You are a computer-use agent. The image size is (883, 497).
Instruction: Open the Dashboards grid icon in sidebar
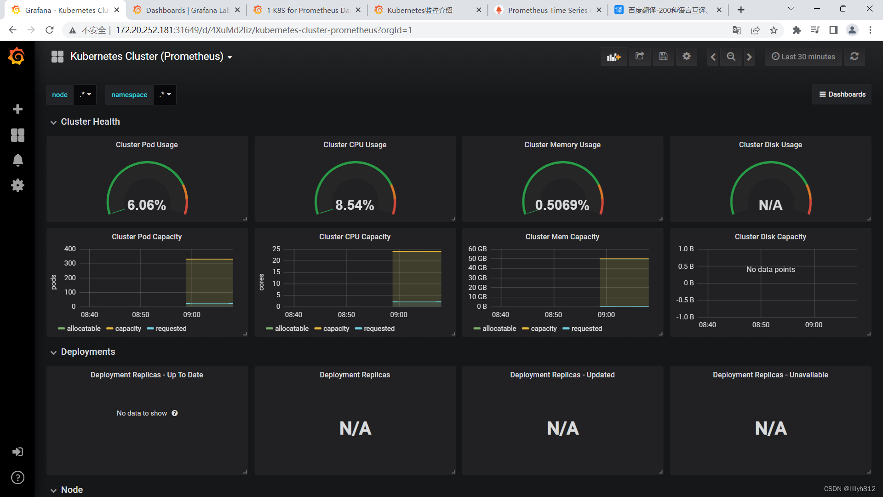17,135
